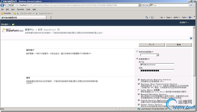The height and width of the screenshot is (112, 197).
Task: Open the Print options dropdown arrow
Action: click(164, 17)
